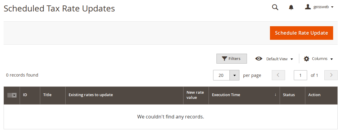Expand the mass-select dropdown arrow in header

pos(14,95)
